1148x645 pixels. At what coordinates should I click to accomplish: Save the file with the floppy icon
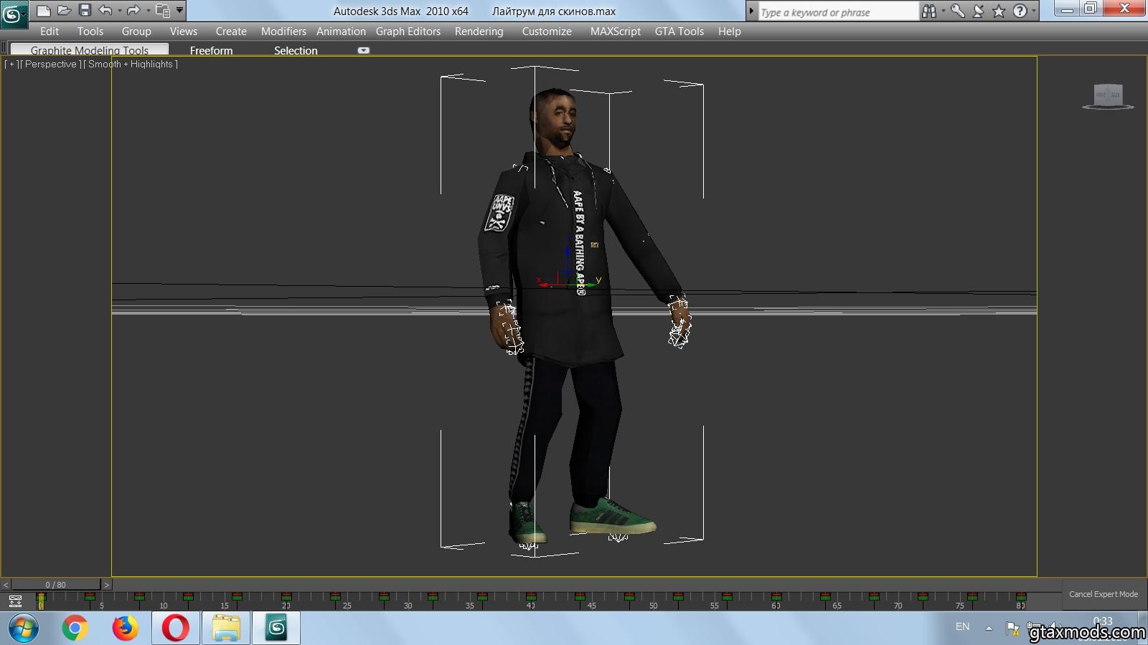coord(85,10)
